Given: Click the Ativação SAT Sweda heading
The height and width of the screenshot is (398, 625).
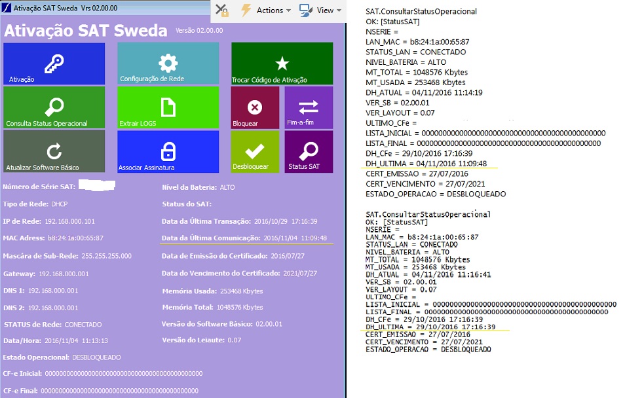Looking at the screenshot, I should tap(86, 31).
